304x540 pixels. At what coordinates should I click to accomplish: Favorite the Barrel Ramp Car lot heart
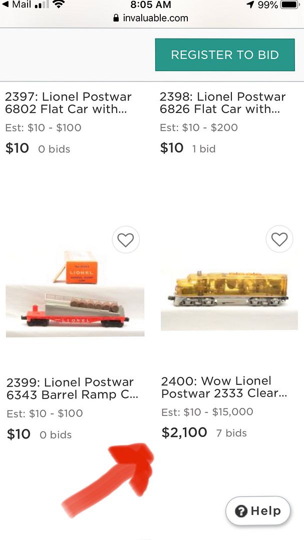125,240
